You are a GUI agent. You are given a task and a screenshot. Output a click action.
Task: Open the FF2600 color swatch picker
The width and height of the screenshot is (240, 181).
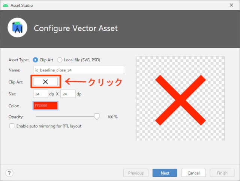coord(45,106)
